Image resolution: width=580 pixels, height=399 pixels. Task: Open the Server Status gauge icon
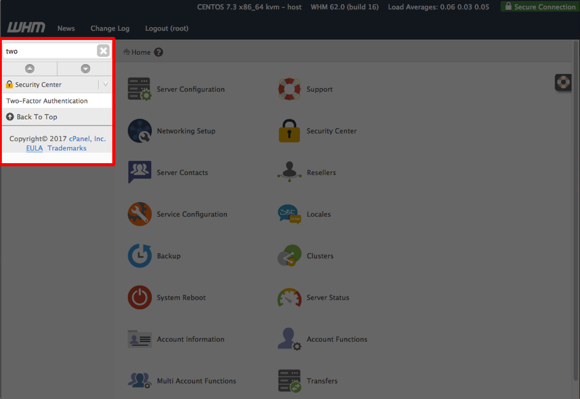pos(289,297)
